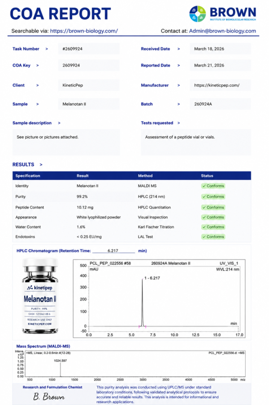Image resolution: width=269 pixels, height=405 pixels.
Task: Click the Peptide Content result 10.12 mg
Action: [x=85, y=207]
